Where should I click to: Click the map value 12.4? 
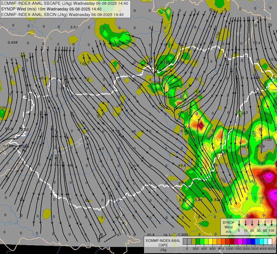pyautogui.click(x=257, y=43)
